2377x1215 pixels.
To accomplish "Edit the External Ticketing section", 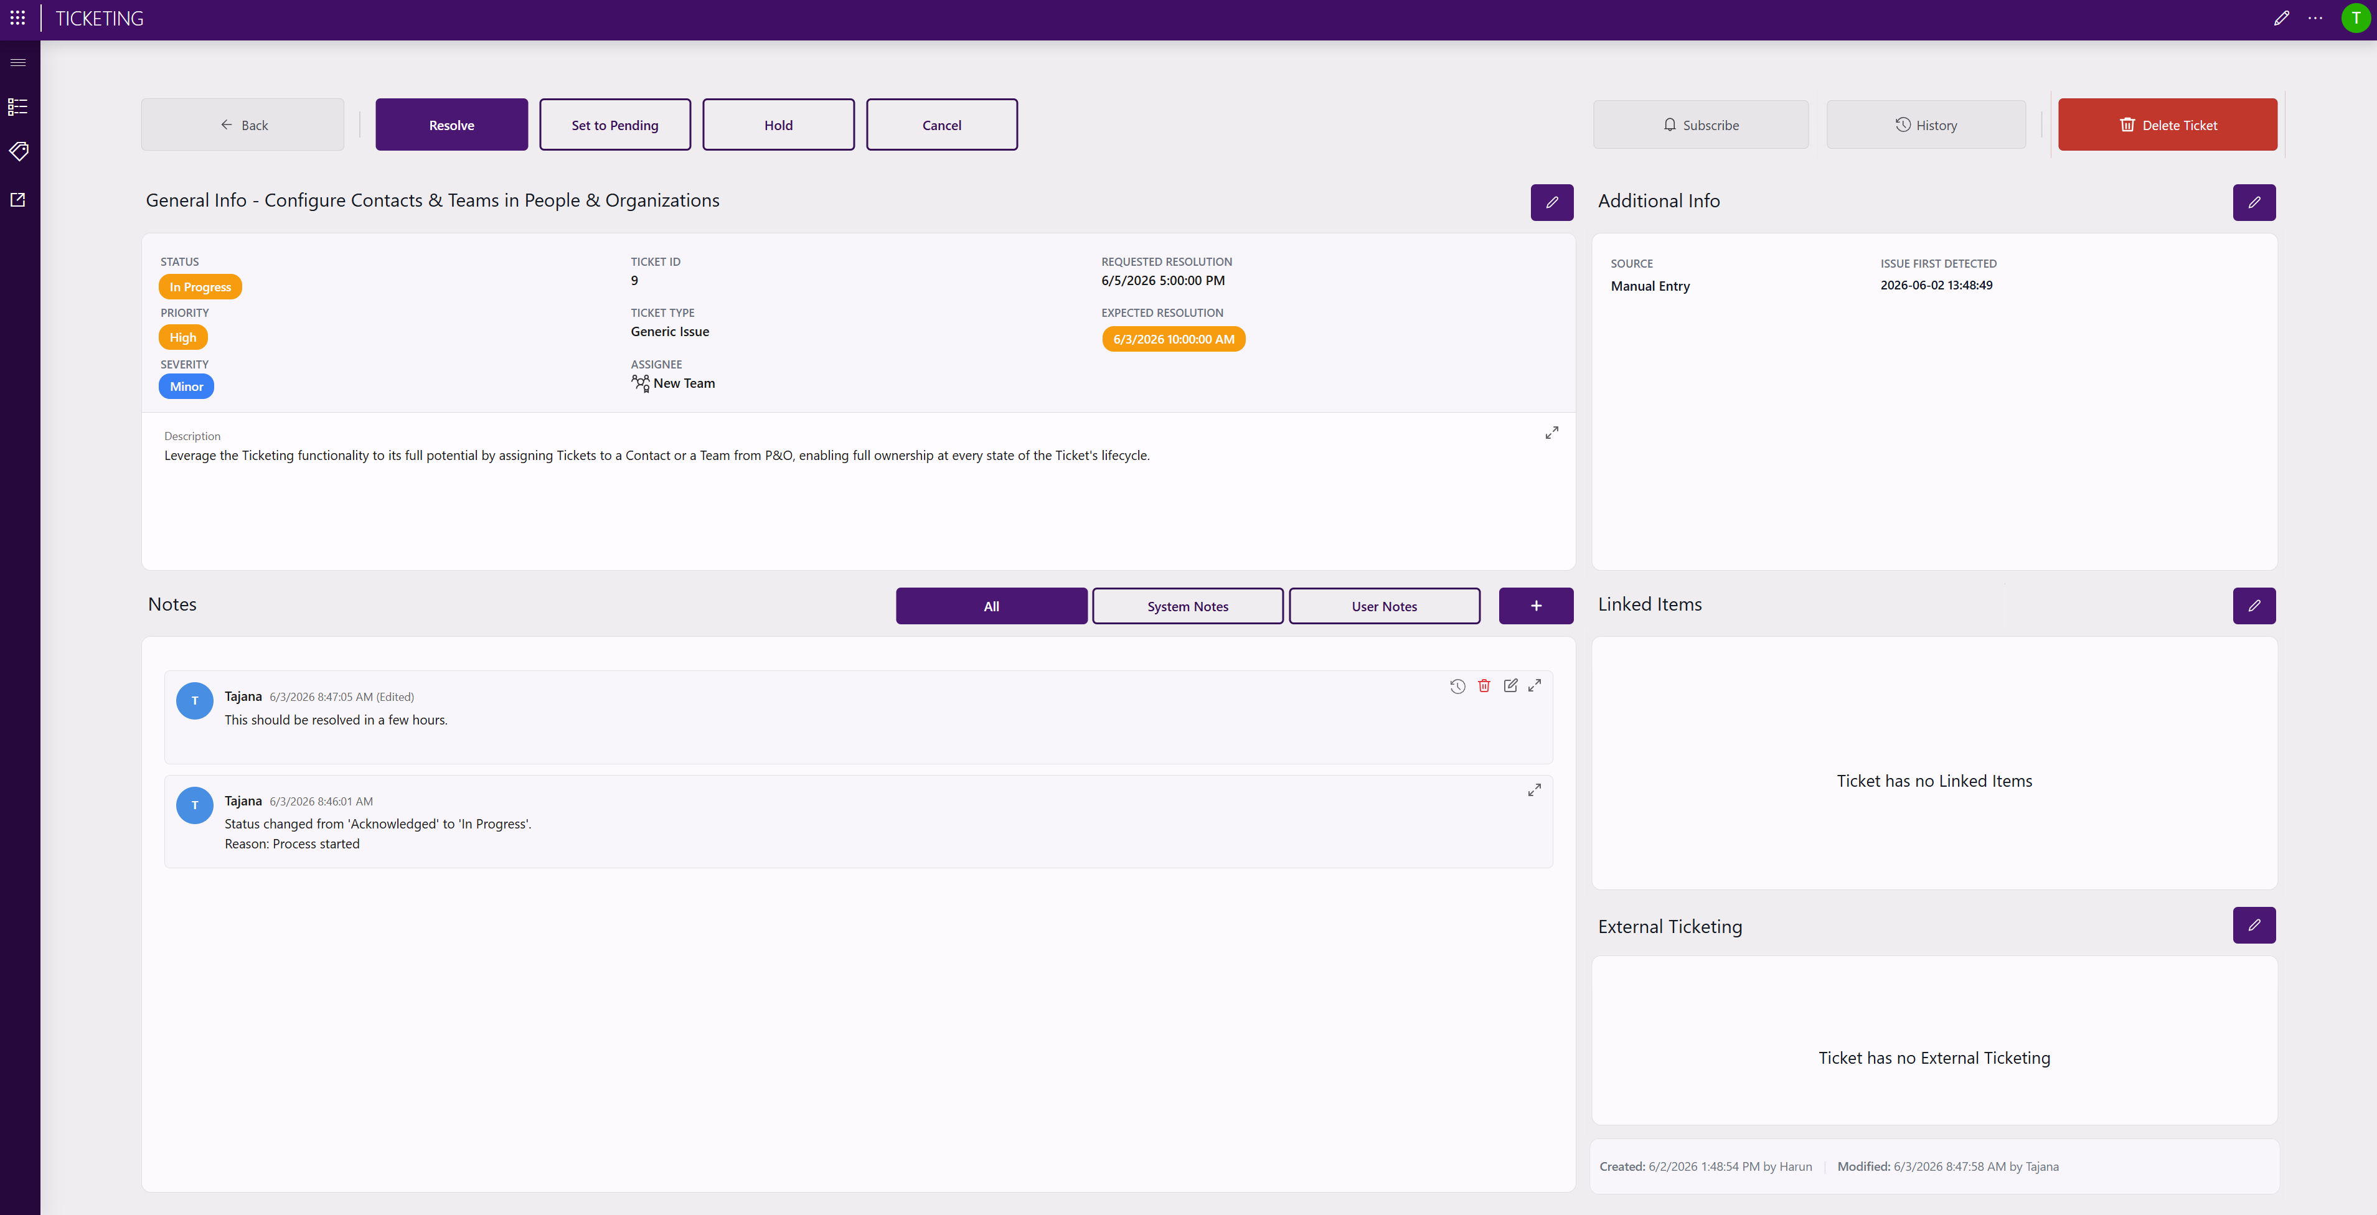I will point(2254,924).
